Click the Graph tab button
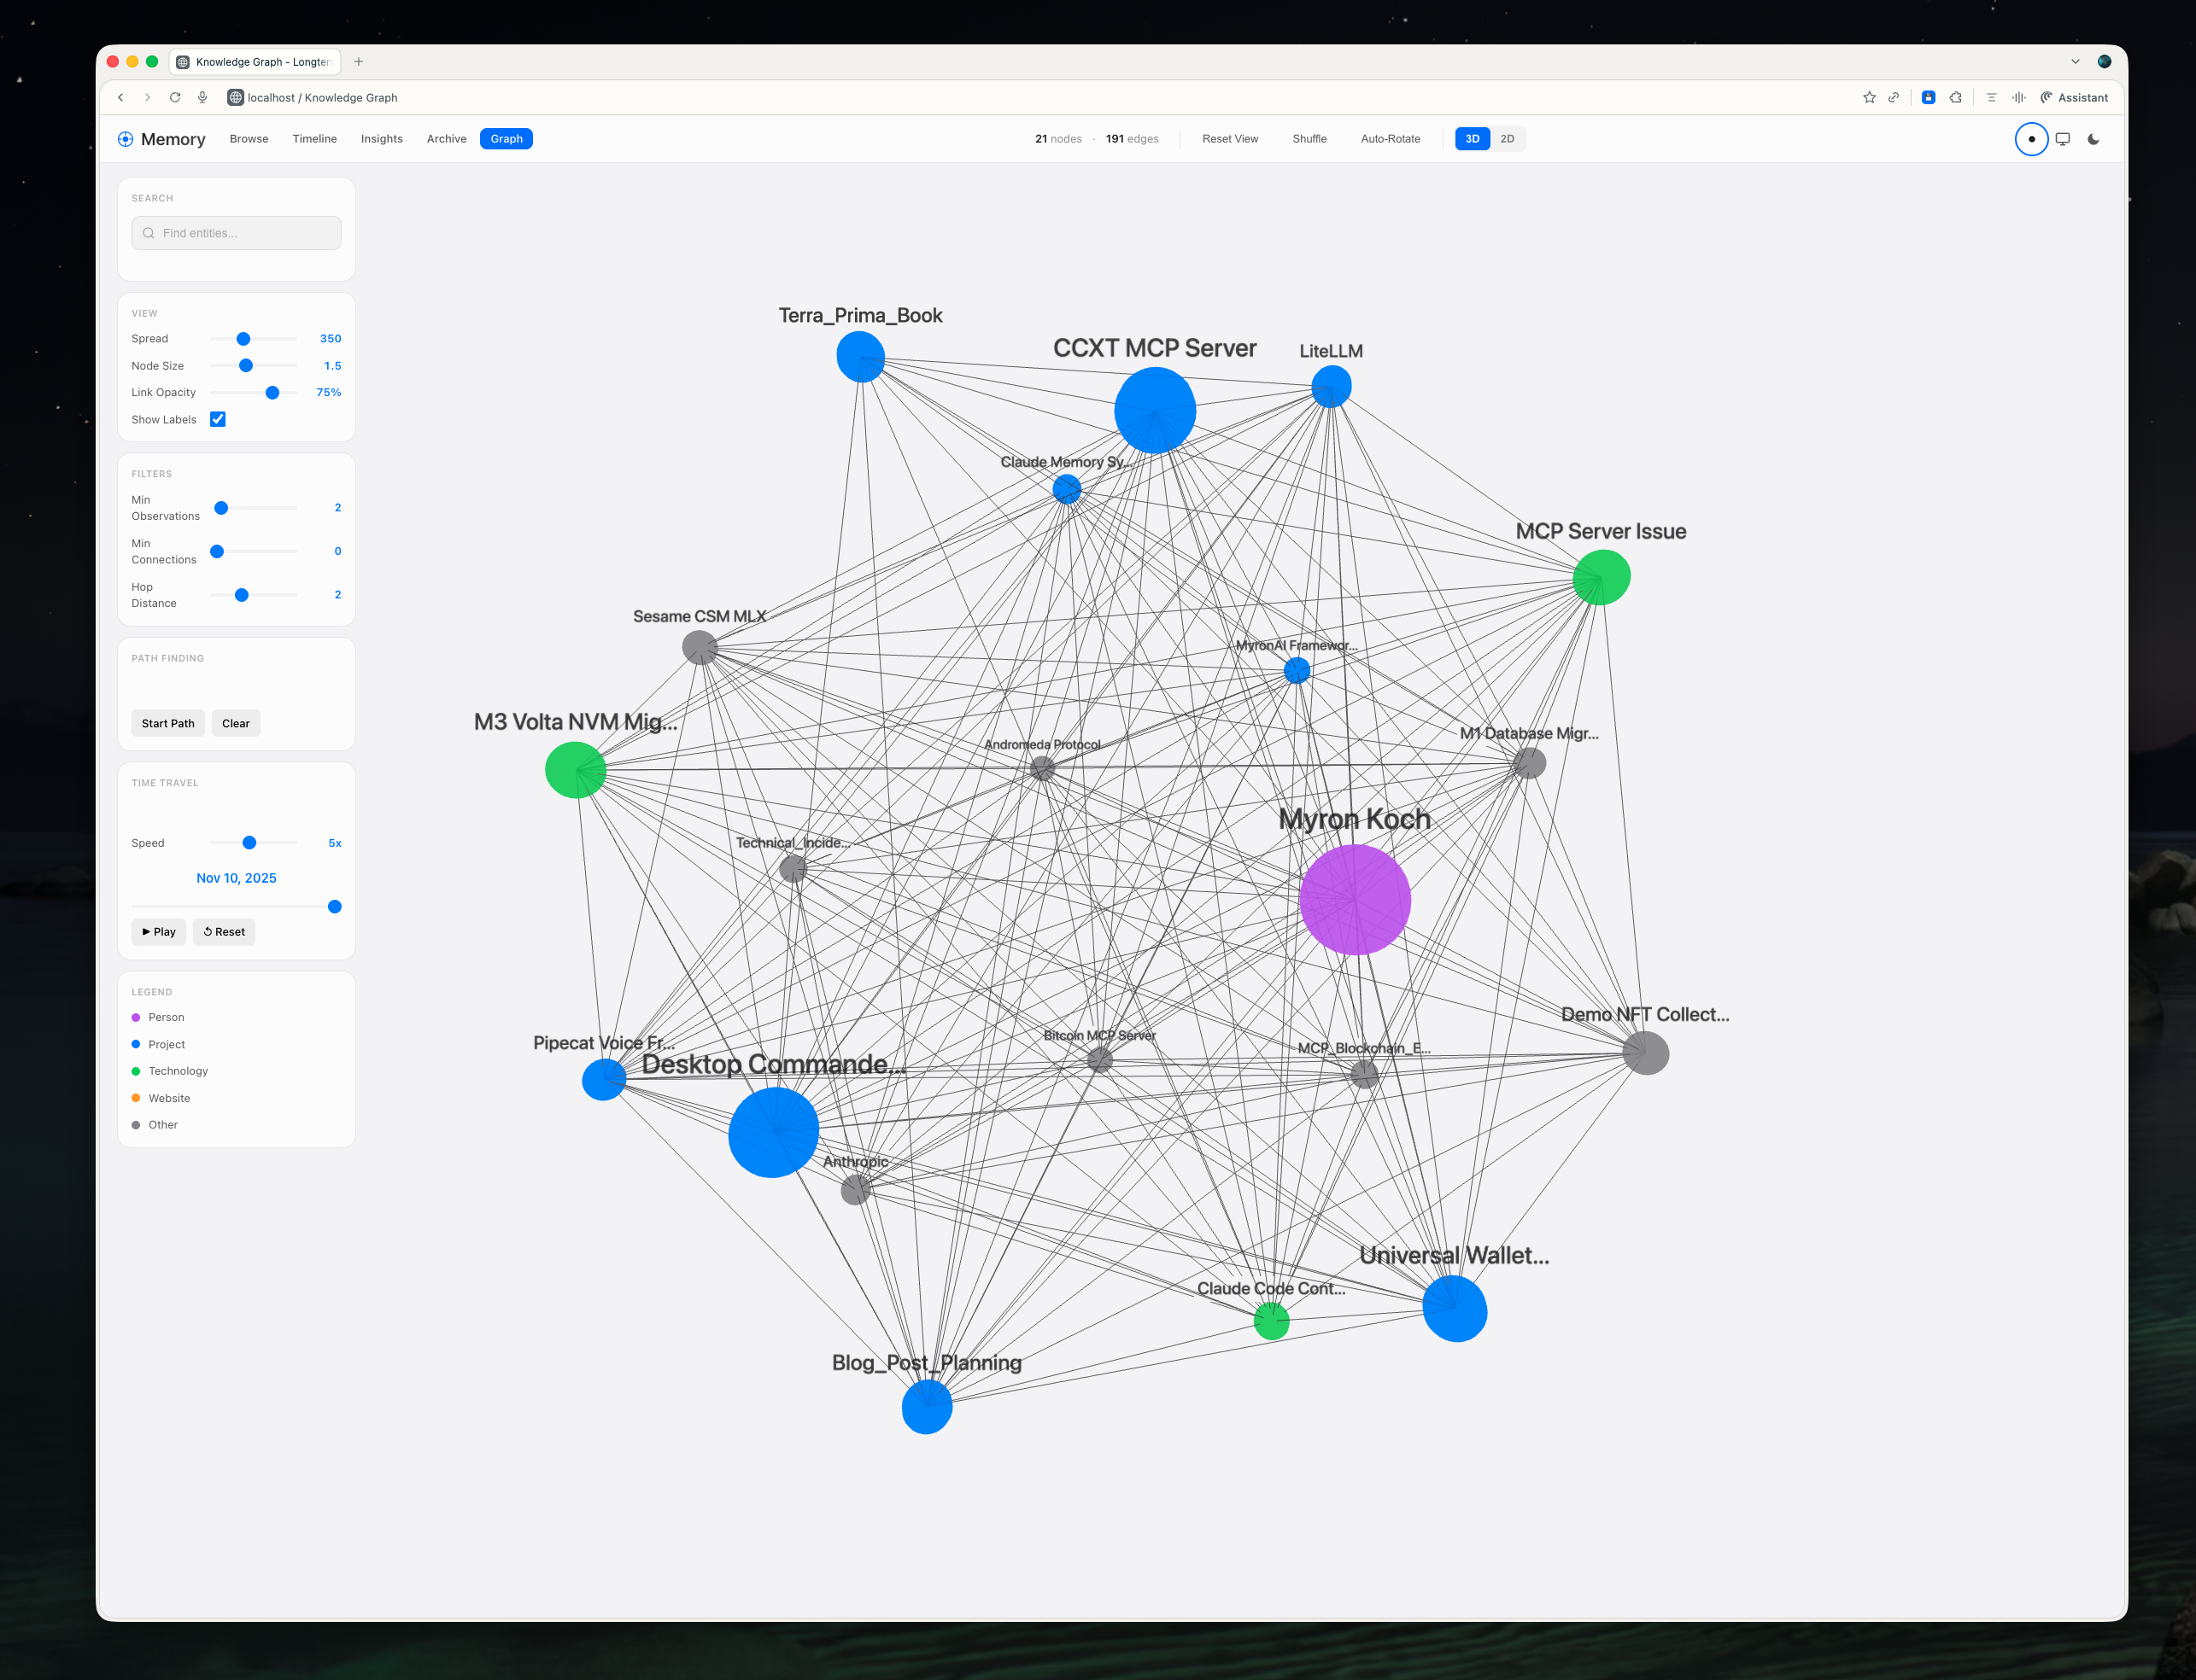 pyautogui.click(x=507, y=139)
